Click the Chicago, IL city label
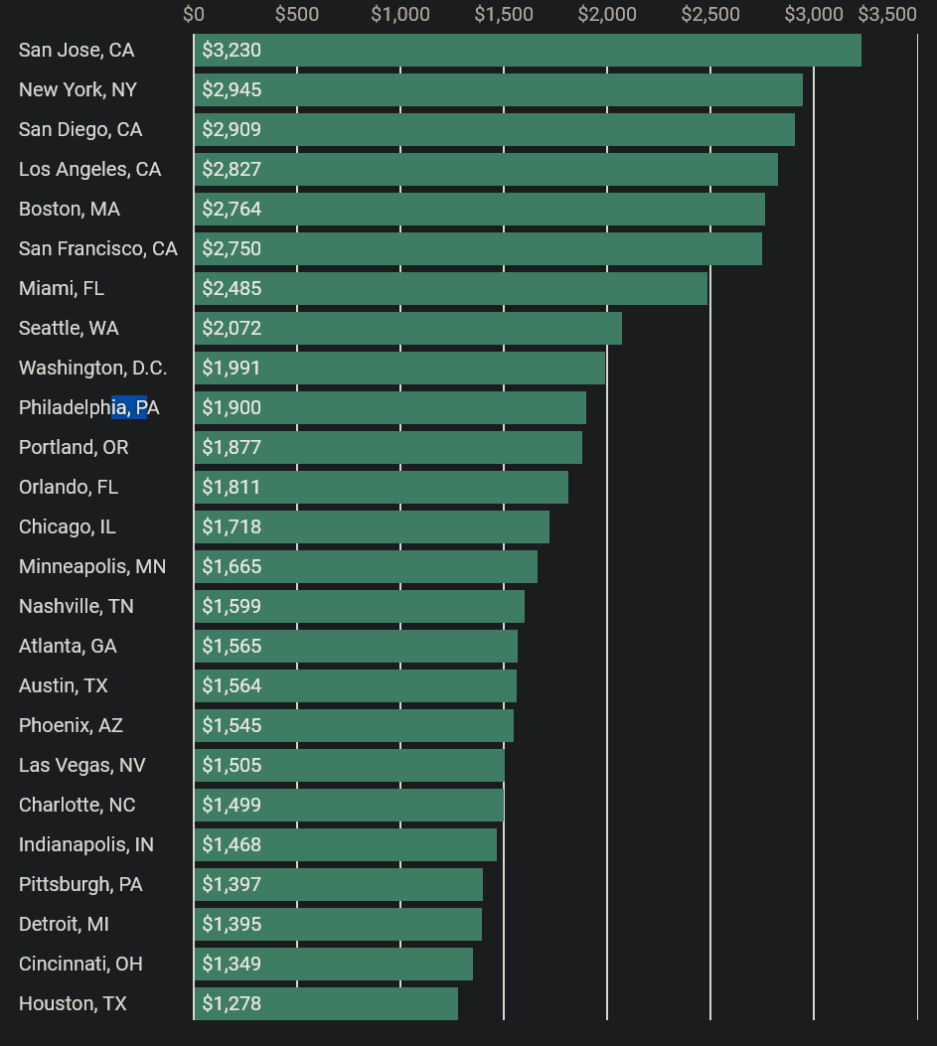This screenshot has width=937, height=1046. click(x=68, y=526)
